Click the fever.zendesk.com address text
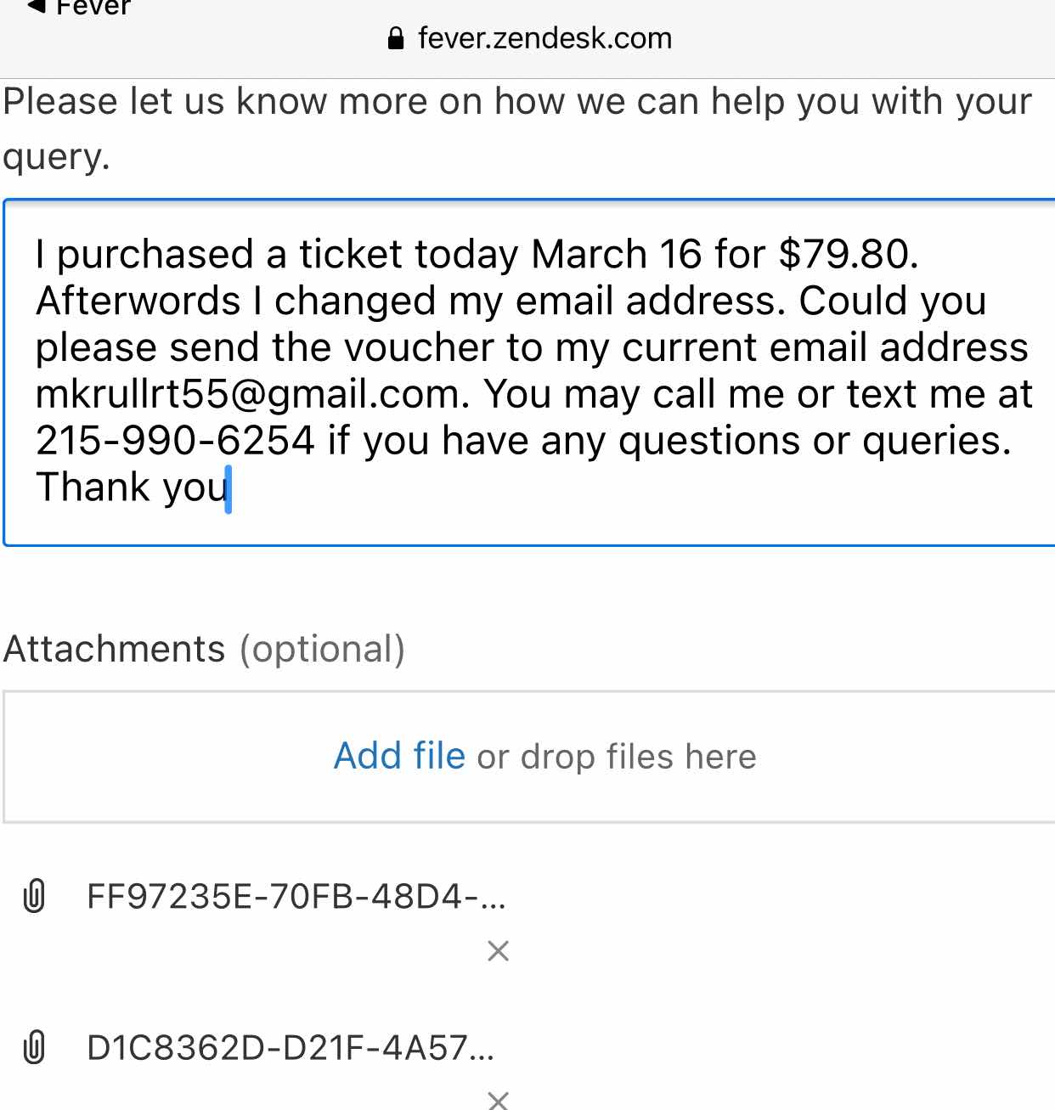The width and height of the screenshot is (1055, 1110). tap(544, 38)
